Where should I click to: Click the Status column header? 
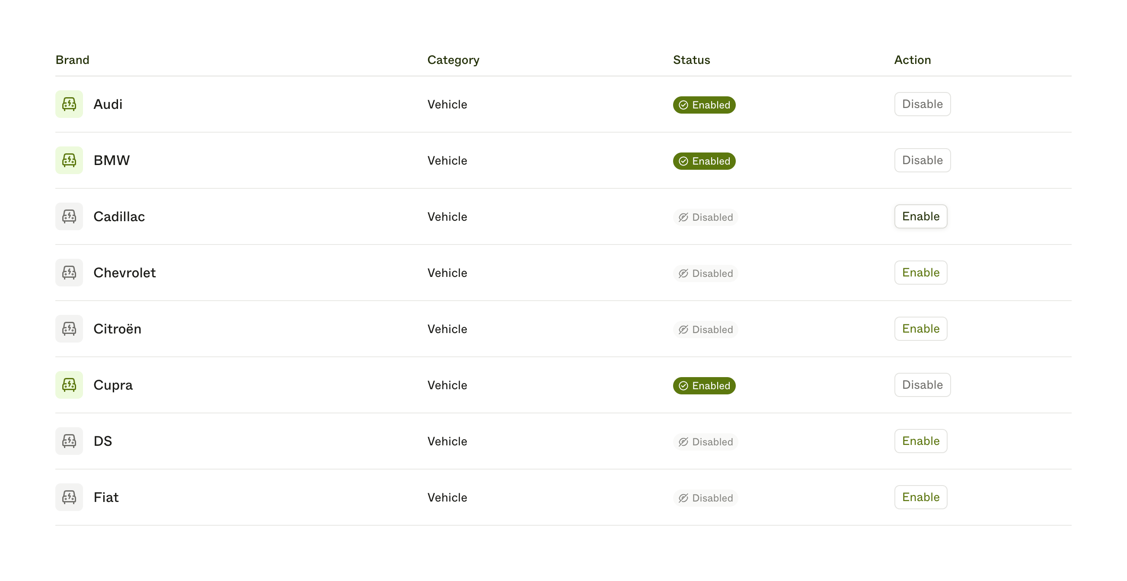click(x=691, y=60)
